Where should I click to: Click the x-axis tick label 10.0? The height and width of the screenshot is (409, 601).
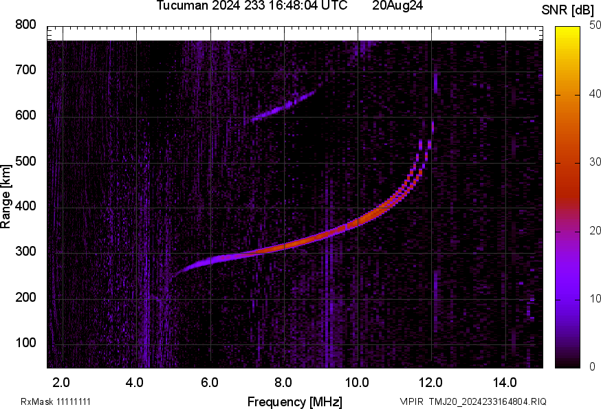[357, 382]
